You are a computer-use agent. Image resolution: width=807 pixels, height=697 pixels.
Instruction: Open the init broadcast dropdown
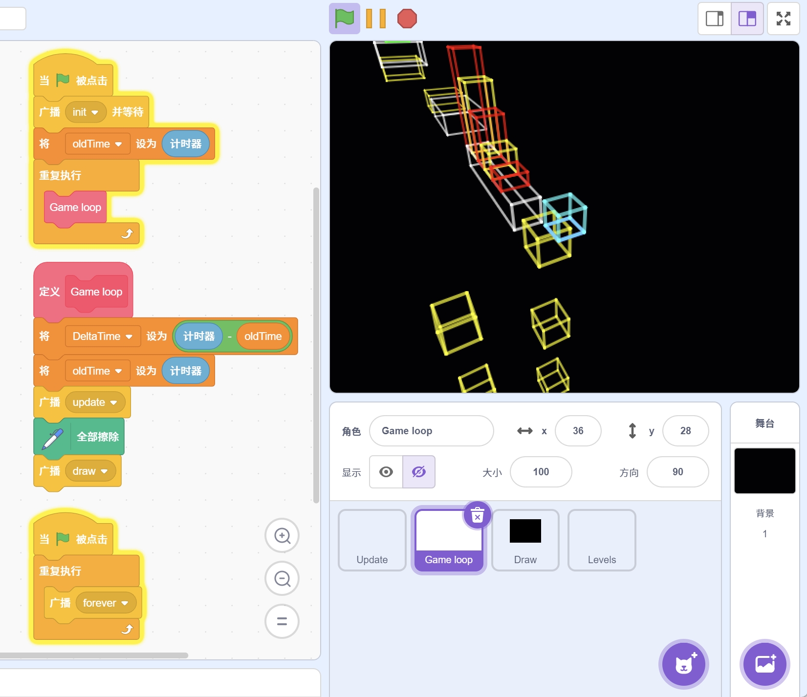point(86,112)
